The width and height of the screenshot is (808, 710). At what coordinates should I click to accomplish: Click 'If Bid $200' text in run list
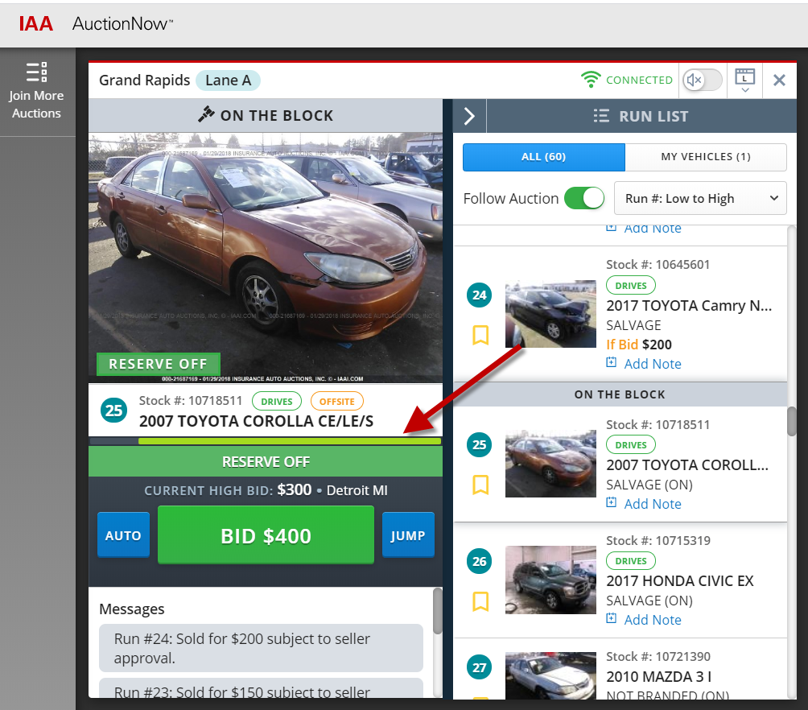click(639, 345)
